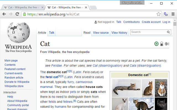This screenshot has width=177, height=110.
Task: Open Cat (disambiguation) link
Action: [107, 65]
